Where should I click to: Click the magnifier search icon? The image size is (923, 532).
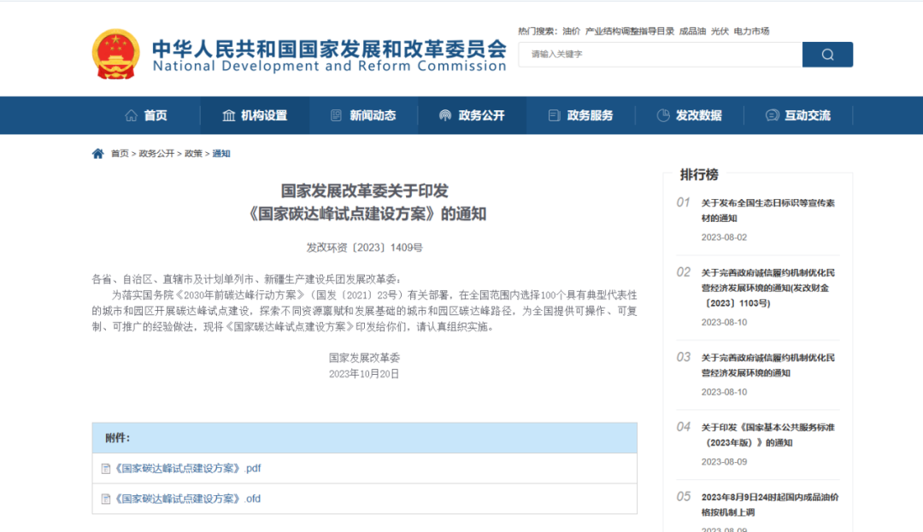(x=826, y=54)
